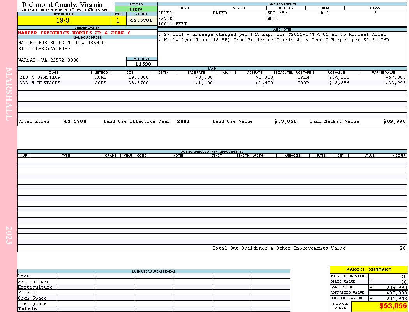Click Totals row label in appraisal table
This screenshot has height=312, width=409.
27,308
